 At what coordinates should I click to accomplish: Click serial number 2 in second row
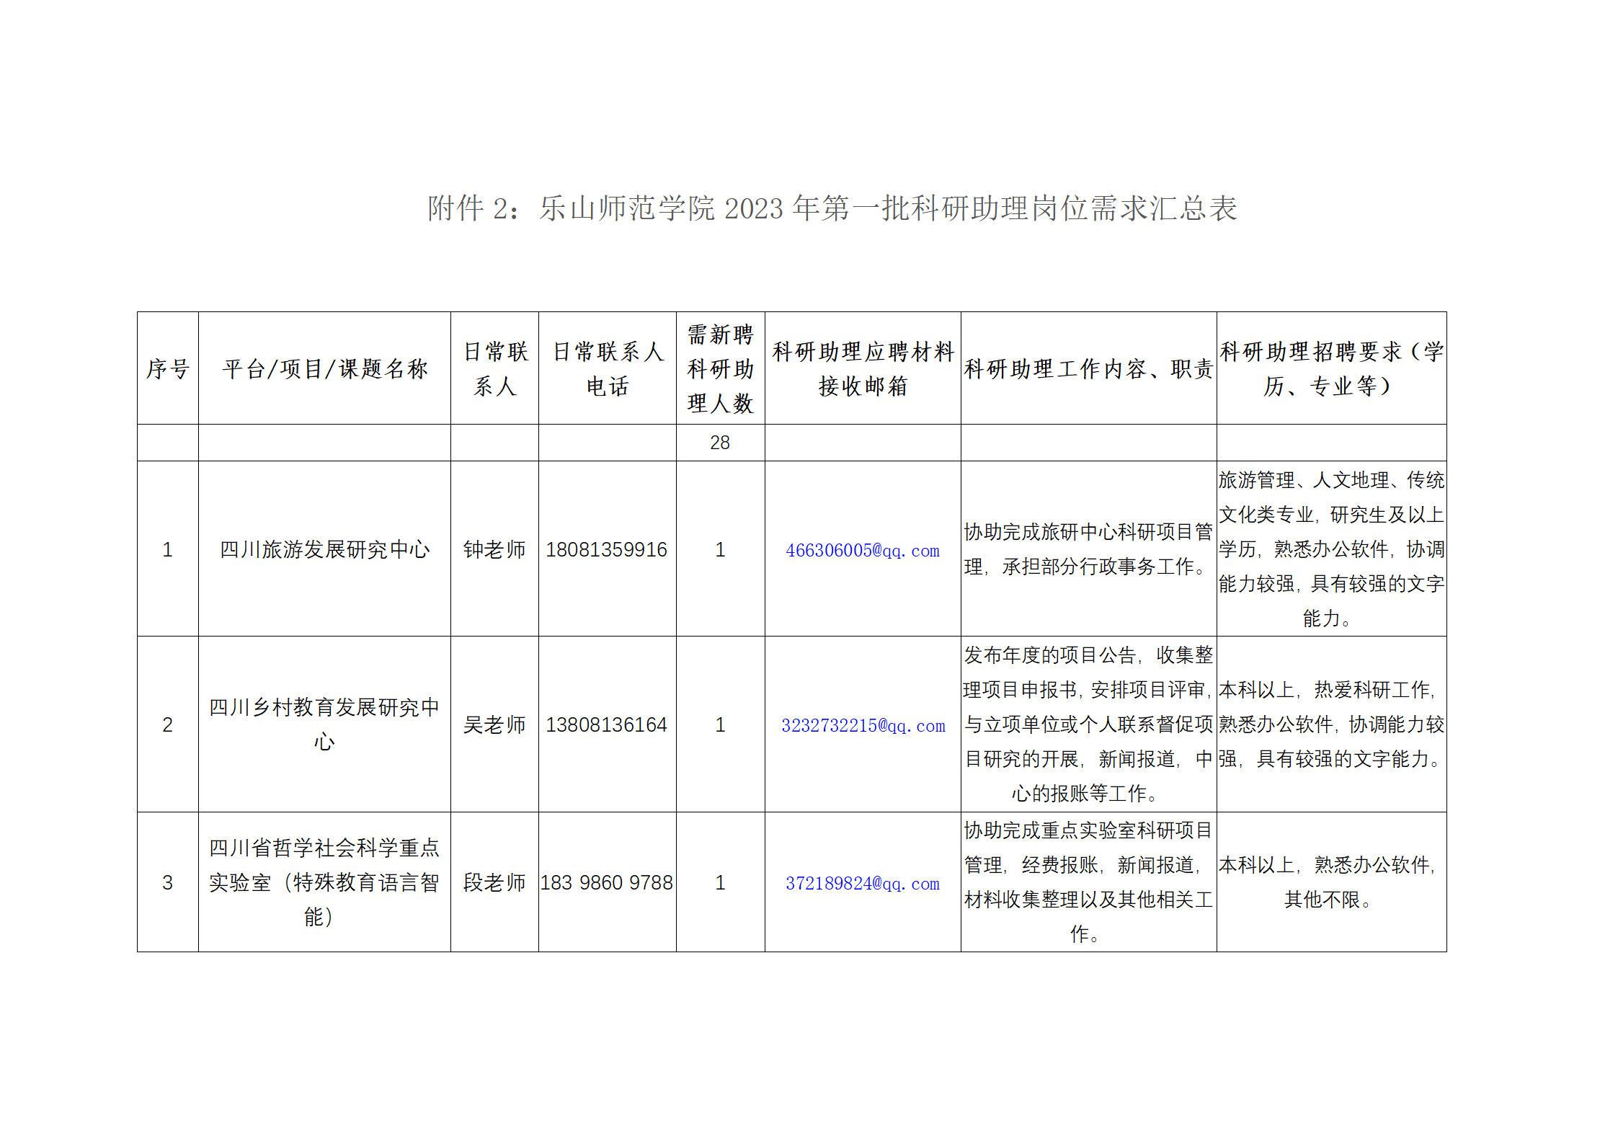pos(167,724)
